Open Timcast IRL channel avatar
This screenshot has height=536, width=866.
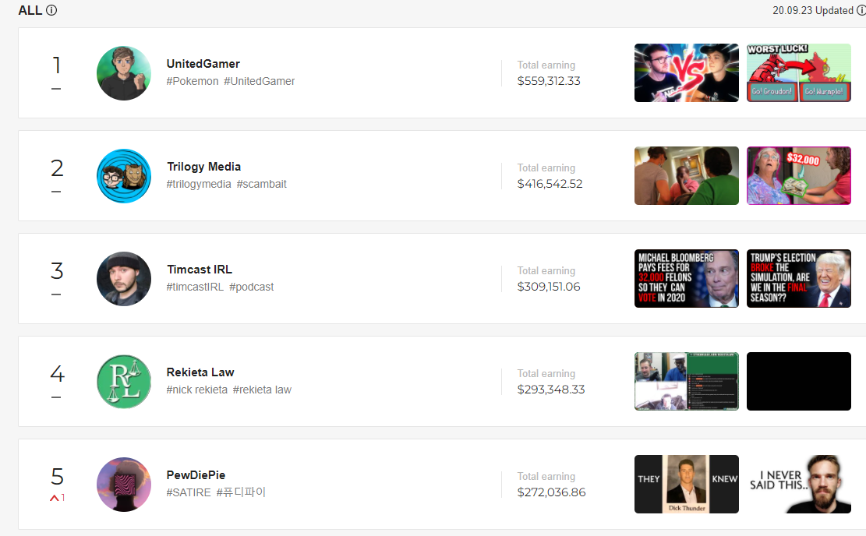124,279
